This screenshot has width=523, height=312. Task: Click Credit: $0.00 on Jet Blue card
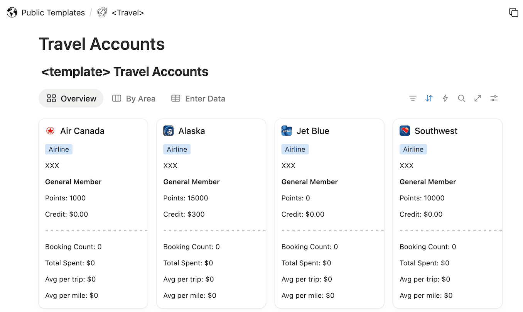click(x=303, y=214)
